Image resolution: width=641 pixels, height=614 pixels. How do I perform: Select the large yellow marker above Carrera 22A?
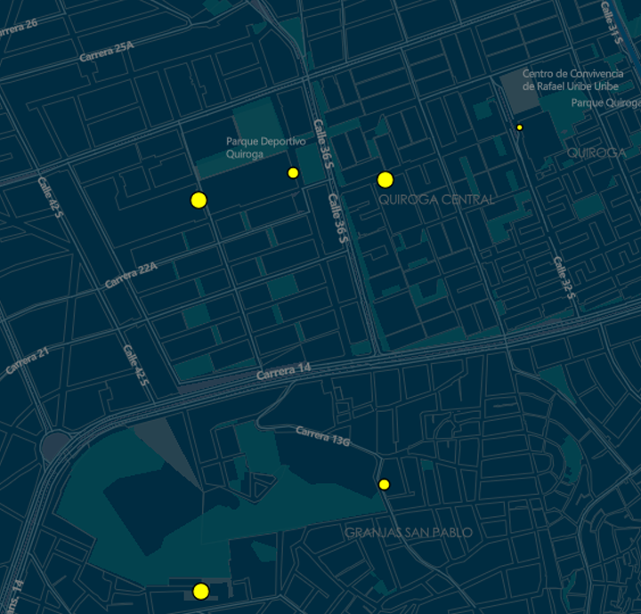pos(199,200)
